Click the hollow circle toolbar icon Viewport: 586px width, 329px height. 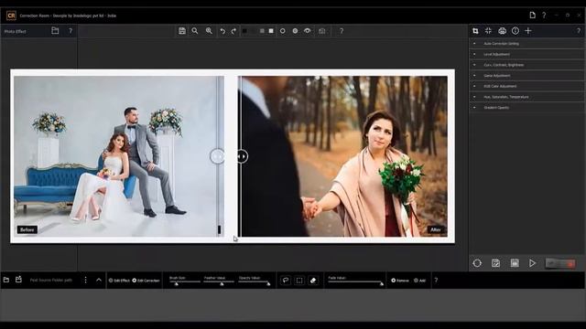pos(283,31)
